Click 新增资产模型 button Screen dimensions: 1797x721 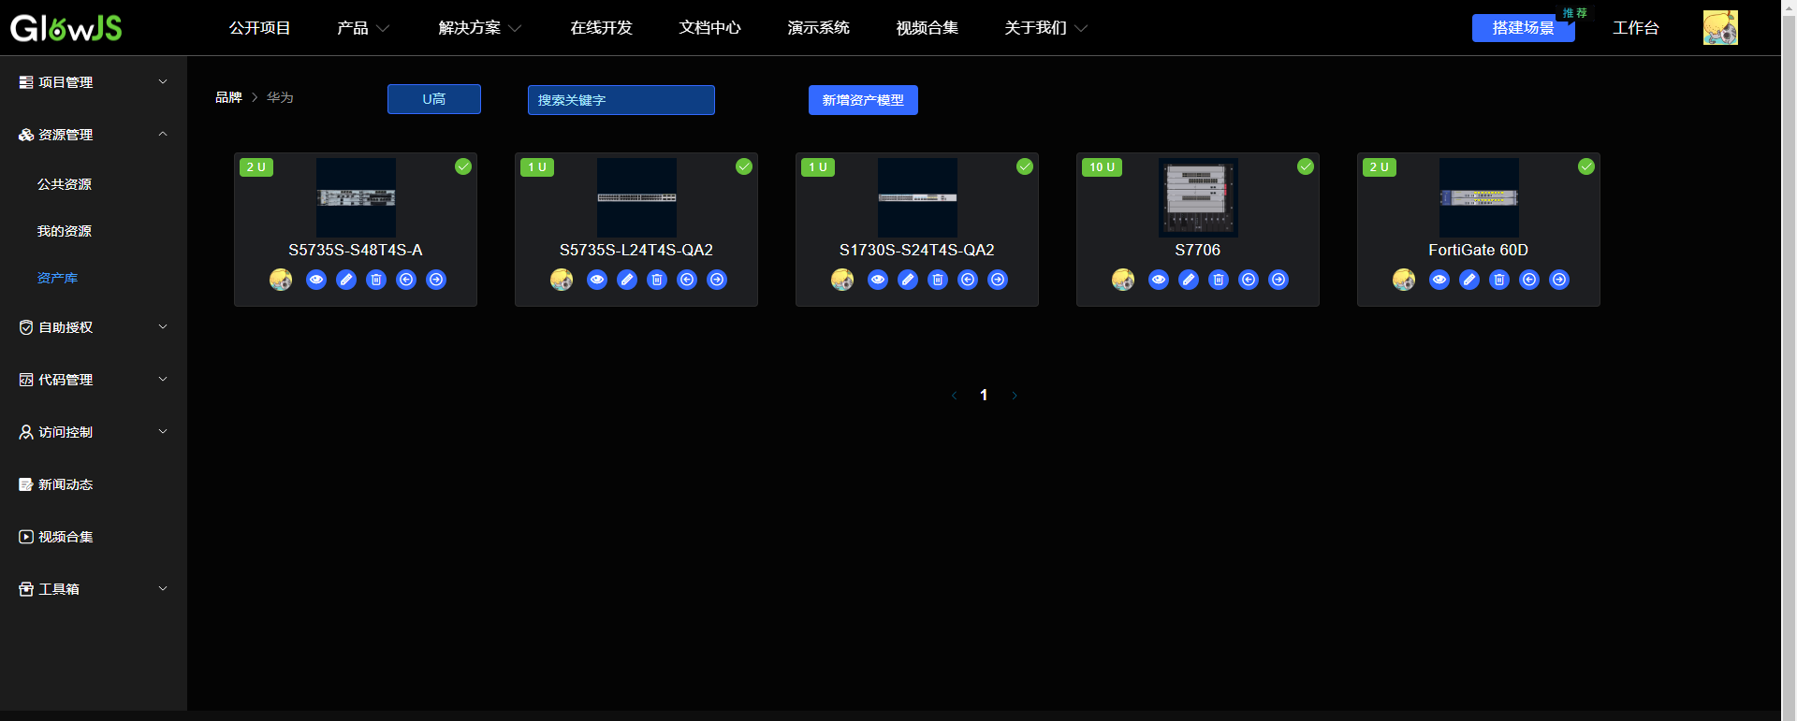pos(863,100)
